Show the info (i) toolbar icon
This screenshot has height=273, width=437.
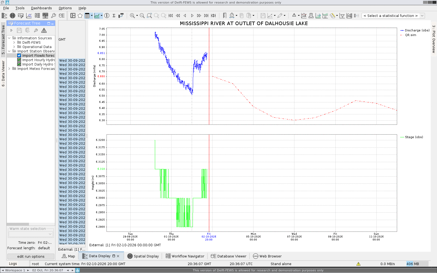107,16
